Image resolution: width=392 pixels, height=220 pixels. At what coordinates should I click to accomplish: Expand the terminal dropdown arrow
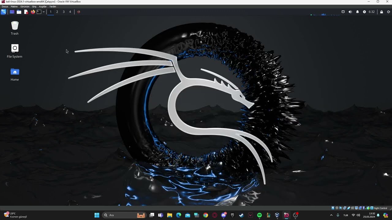click(43, 12)
